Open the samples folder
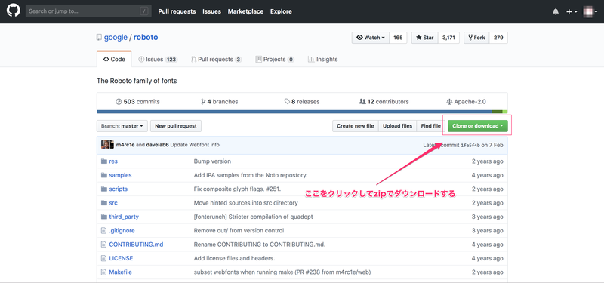This screenshot has height=283, width=604. point(120,175)
